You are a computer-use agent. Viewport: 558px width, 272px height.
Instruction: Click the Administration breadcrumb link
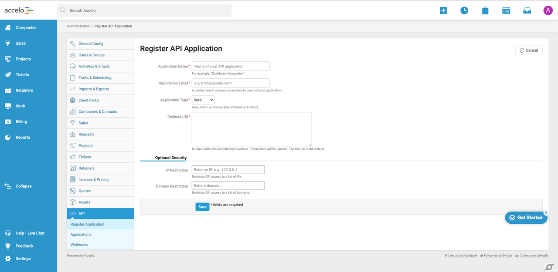point(78,26)
